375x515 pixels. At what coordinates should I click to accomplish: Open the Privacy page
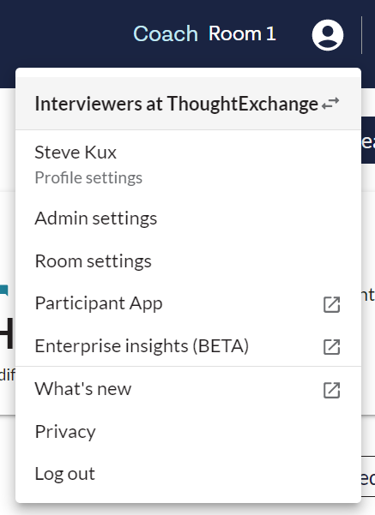coord(188,432)
